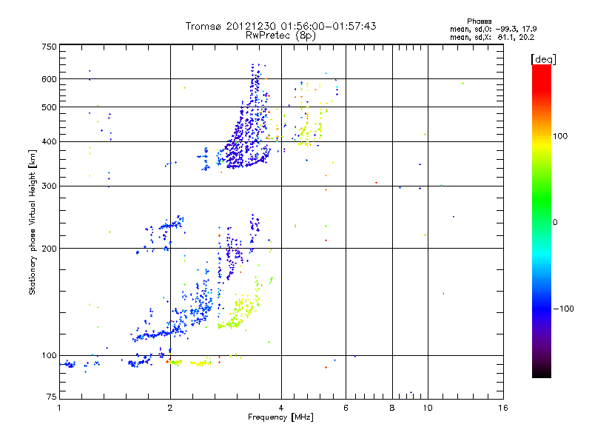592x444 pixels.
Task: Click the x-axis tick label '8'
Action: point(392,408)
